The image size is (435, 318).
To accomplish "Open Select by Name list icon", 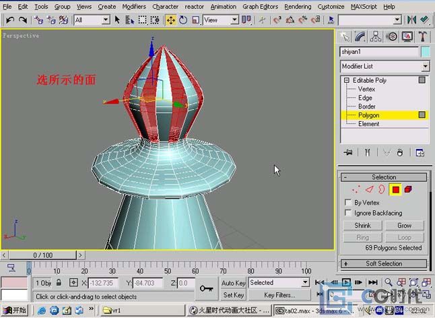I will 129,20.
